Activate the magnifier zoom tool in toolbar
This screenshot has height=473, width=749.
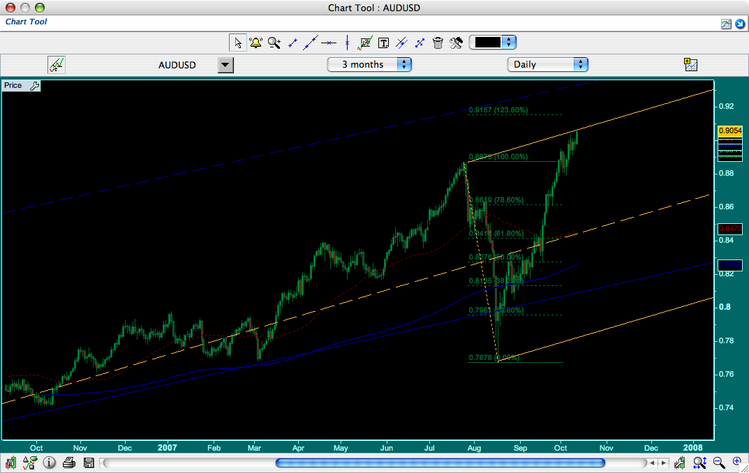pos(274,43)
